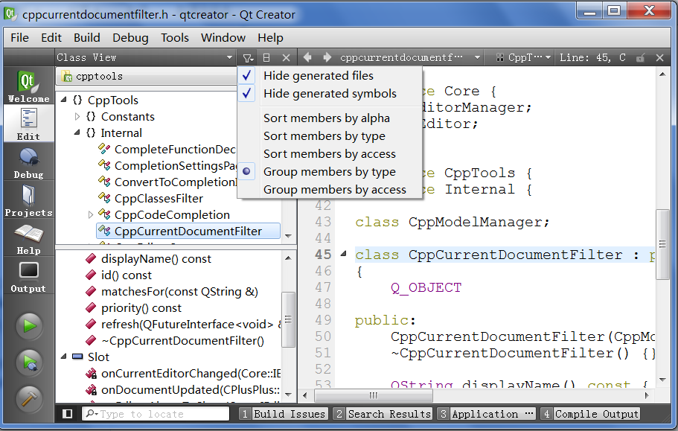This screenshot has height=431, width=678.
Task: Show the Search Results pane
Action: [383, 414]
